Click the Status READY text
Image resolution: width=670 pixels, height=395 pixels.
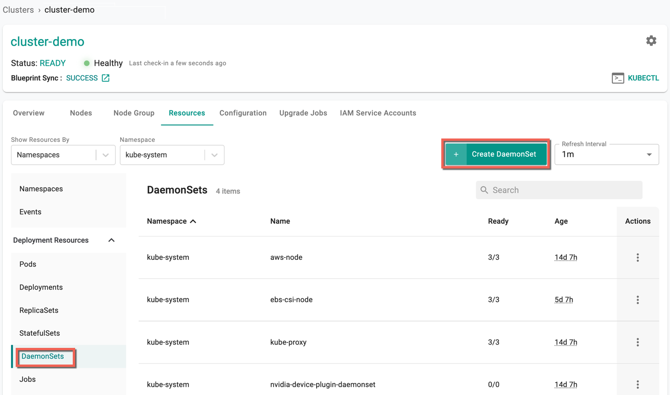click(39, 63)
